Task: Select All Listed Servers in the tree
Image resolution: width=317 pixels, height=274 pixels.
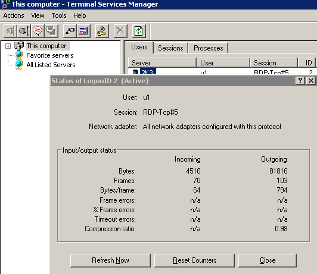Action: pyautogui.click(x=51, y=65)
